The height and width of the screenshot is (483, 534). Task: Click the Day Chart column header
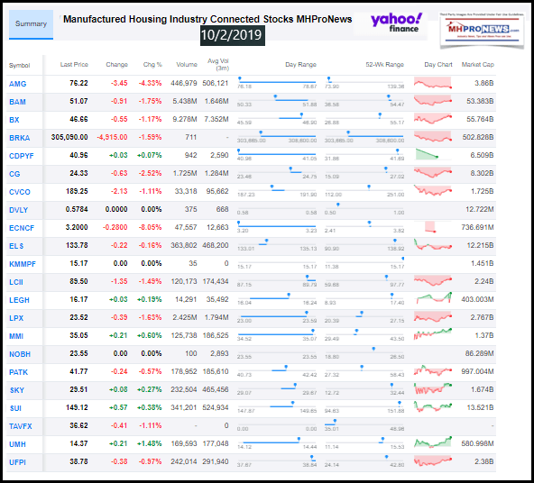point(438,64)
